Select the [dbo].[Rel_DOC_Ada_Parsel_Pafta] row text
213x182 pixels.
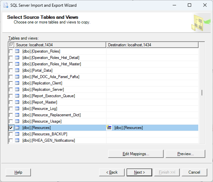[51, 77]
